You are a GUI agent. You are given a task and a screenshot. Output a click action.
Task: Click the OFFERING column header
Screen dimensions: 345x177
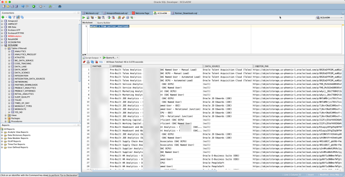pos(117,66)
